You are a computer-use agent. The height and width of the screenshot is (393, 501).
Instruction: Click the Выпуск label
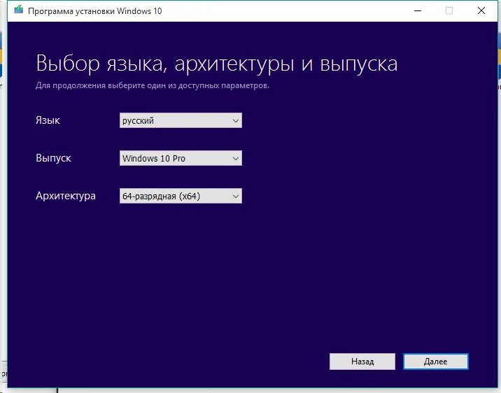(53, 158)
